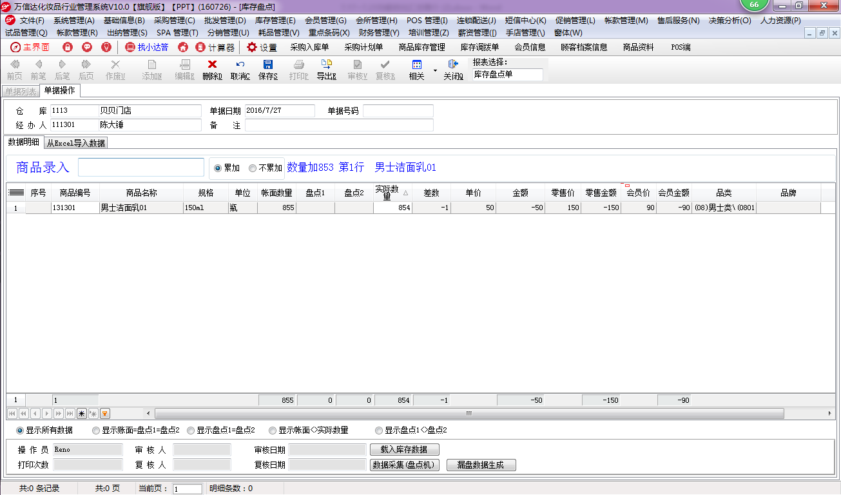Click horizontal scrollbar right arrow
The image size is (841, 495).
pos(830,413)
